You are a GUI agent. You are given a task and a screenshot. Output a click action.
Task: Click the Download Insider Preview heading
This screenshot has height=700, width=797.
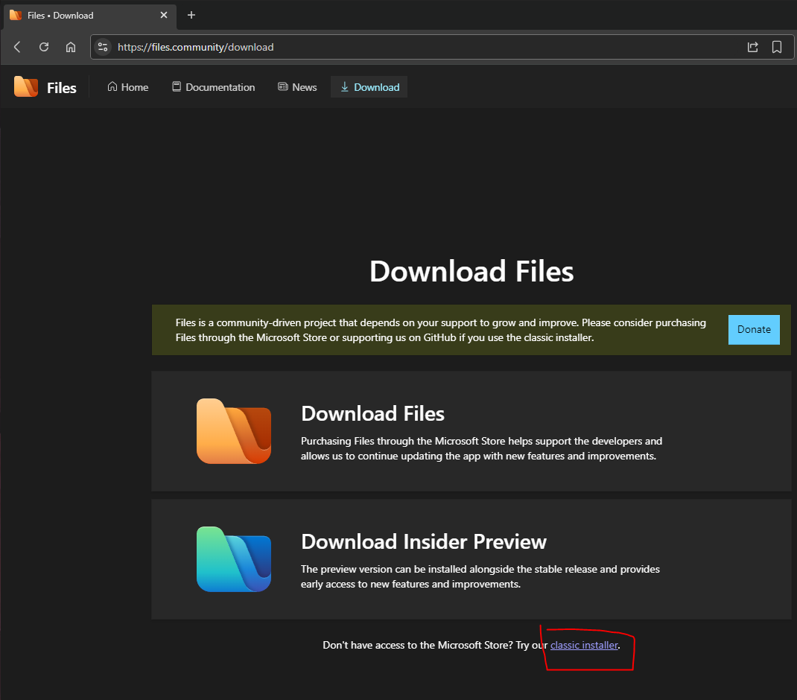[x=424, y=542]
